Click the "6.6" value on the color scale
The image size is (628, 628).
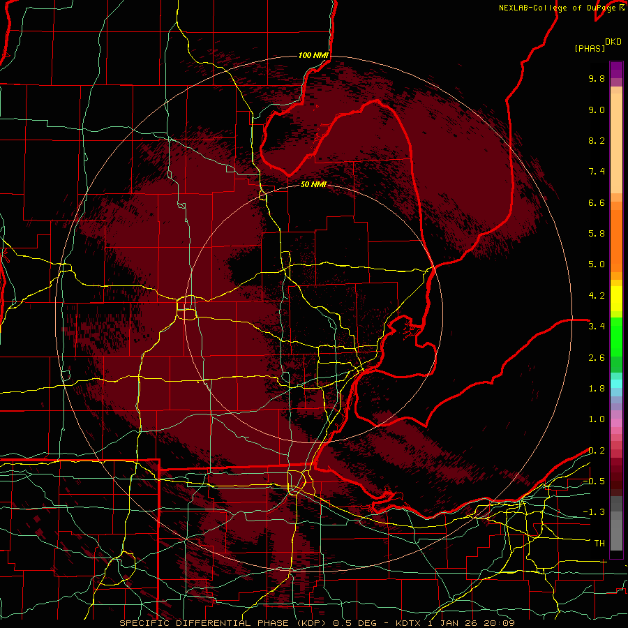(x=597, y=202)
